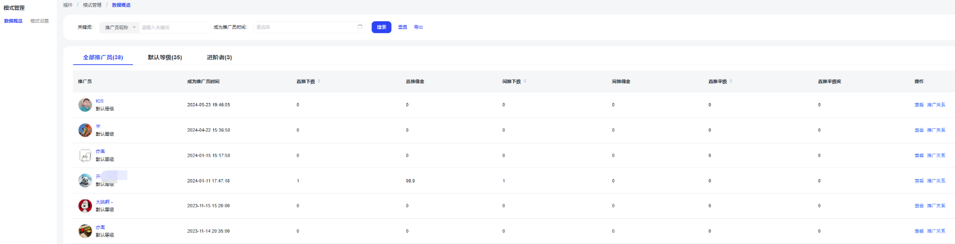Open the 推广员昵称 keyword type dropdown
955x244 pixels.
[120, 27]
